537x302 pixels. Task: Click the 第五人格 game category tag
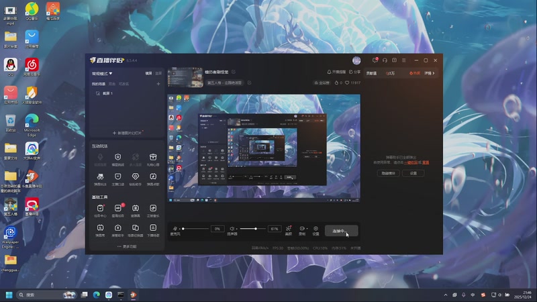[224, 83]
